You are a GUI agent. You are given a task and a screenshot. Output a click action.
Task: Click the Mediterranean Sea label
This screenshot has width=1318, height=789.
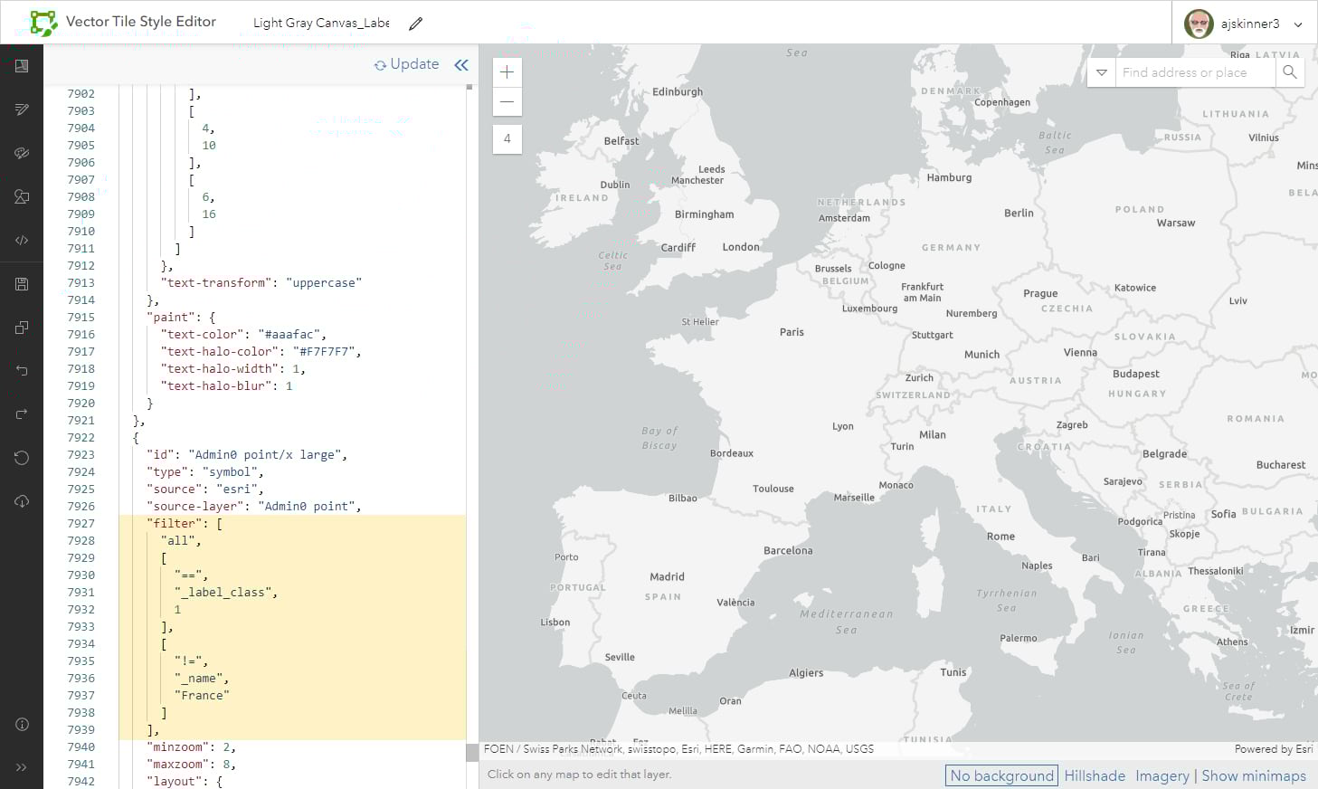click(x=847, y=622)
